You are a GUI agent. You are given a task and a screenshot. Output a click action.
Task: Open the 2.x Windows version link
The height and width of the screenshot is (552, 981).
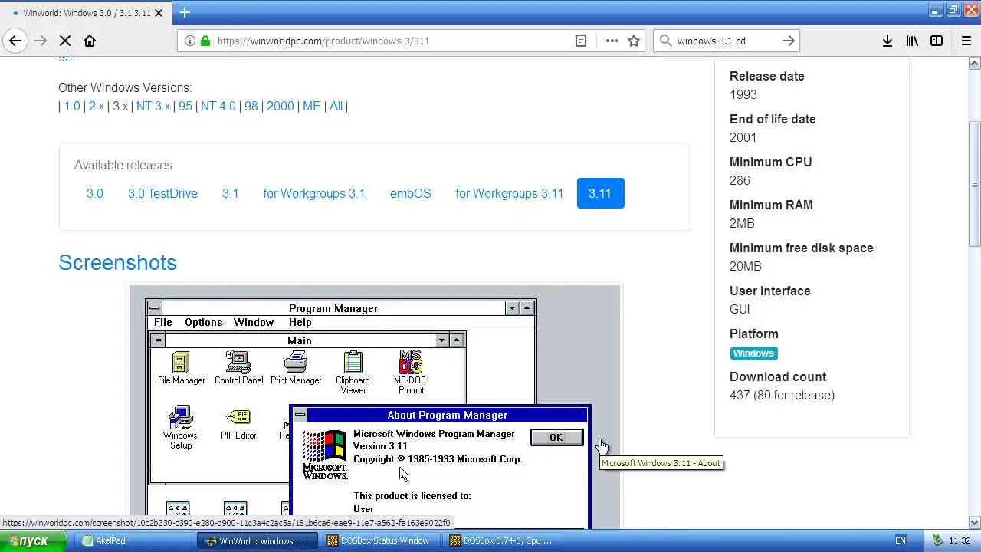pos(96,106)
